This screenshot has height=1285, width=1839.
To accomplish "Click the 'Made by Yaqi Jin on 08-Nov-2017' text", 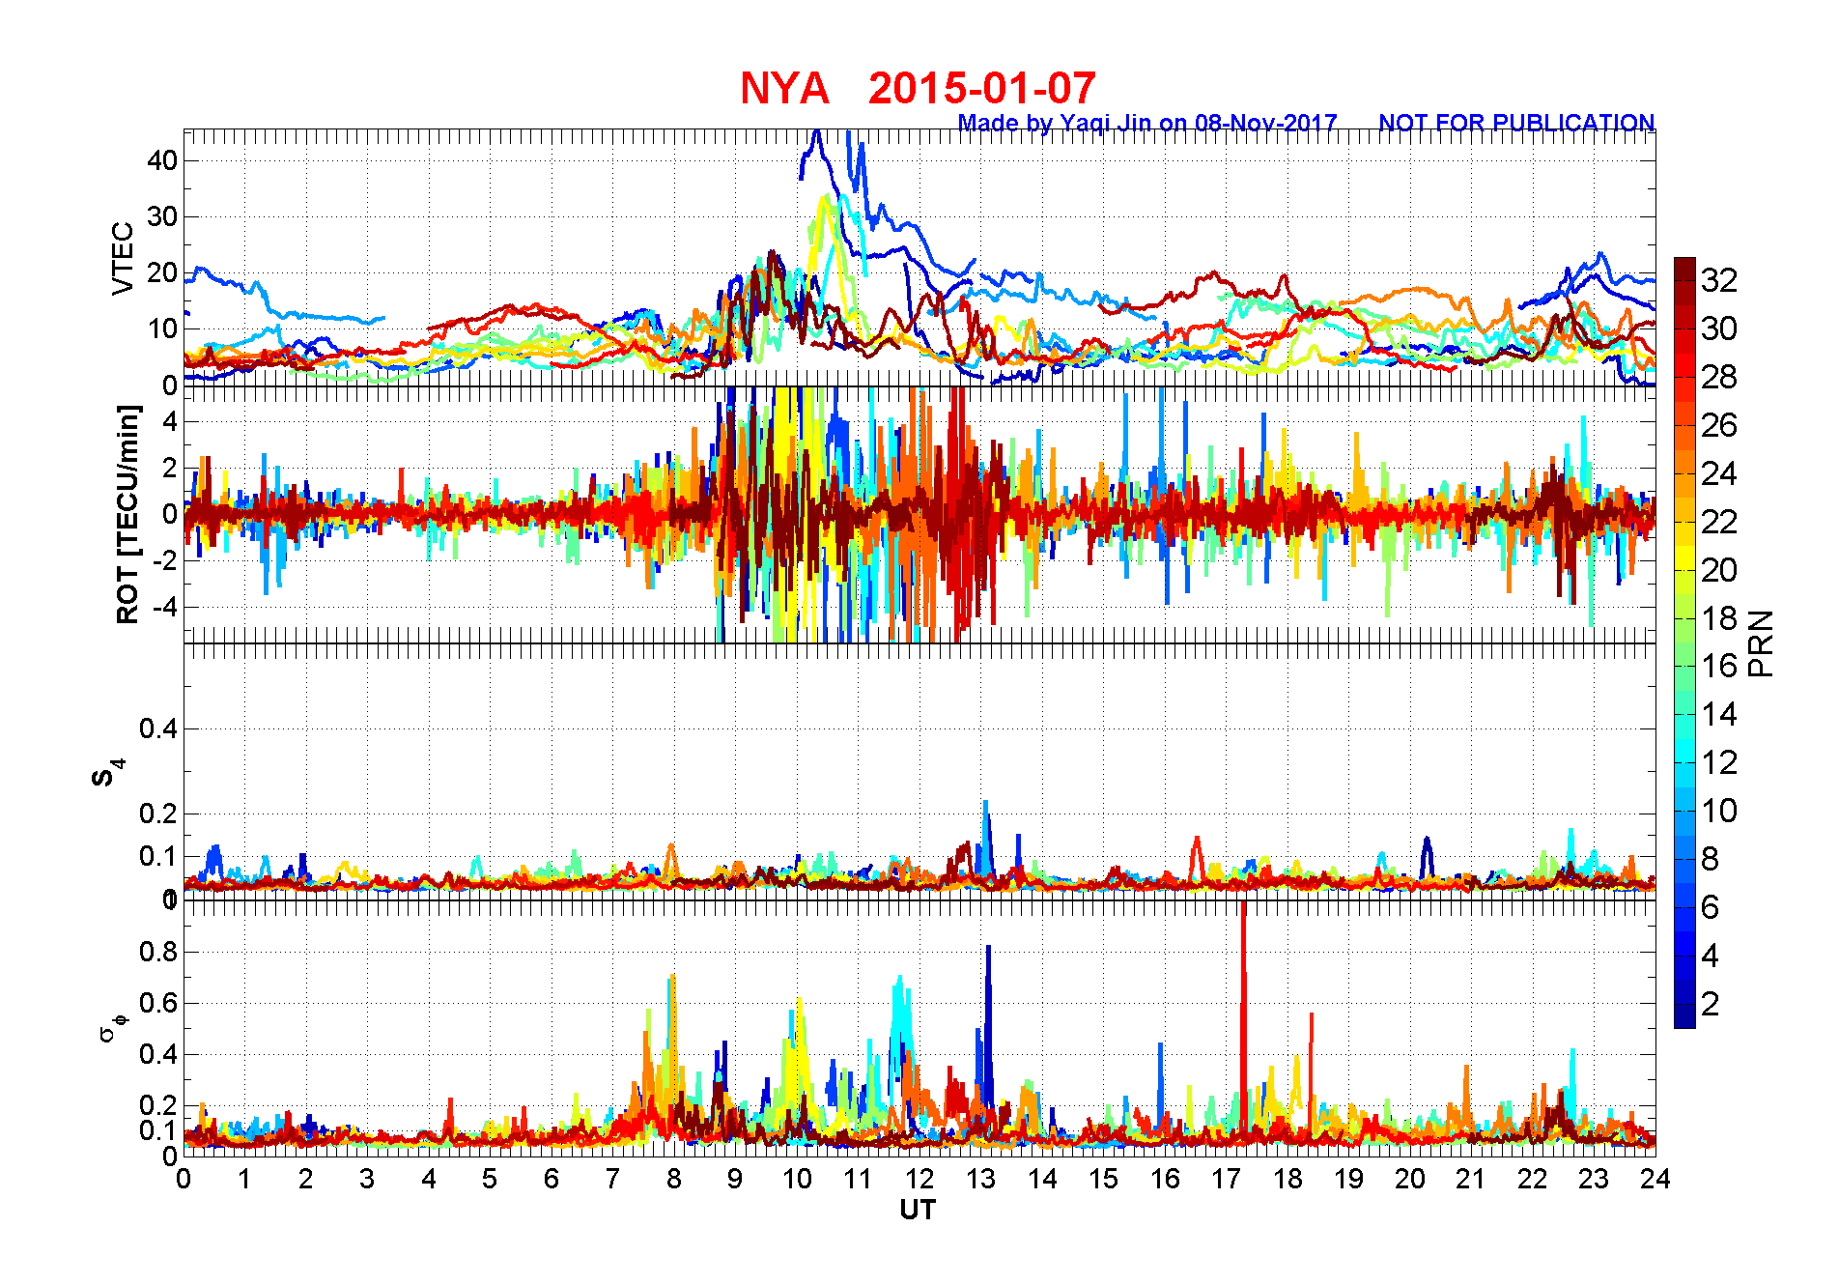I will coord(1147,123).
